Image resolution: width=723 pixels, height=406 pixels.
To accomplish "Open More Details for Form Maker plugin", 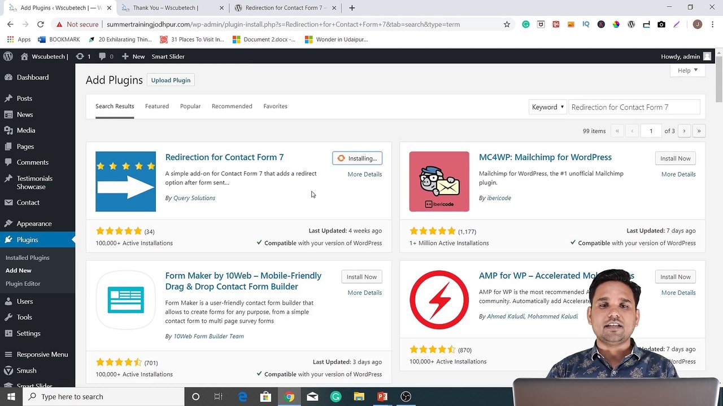I will click(365, 293).
